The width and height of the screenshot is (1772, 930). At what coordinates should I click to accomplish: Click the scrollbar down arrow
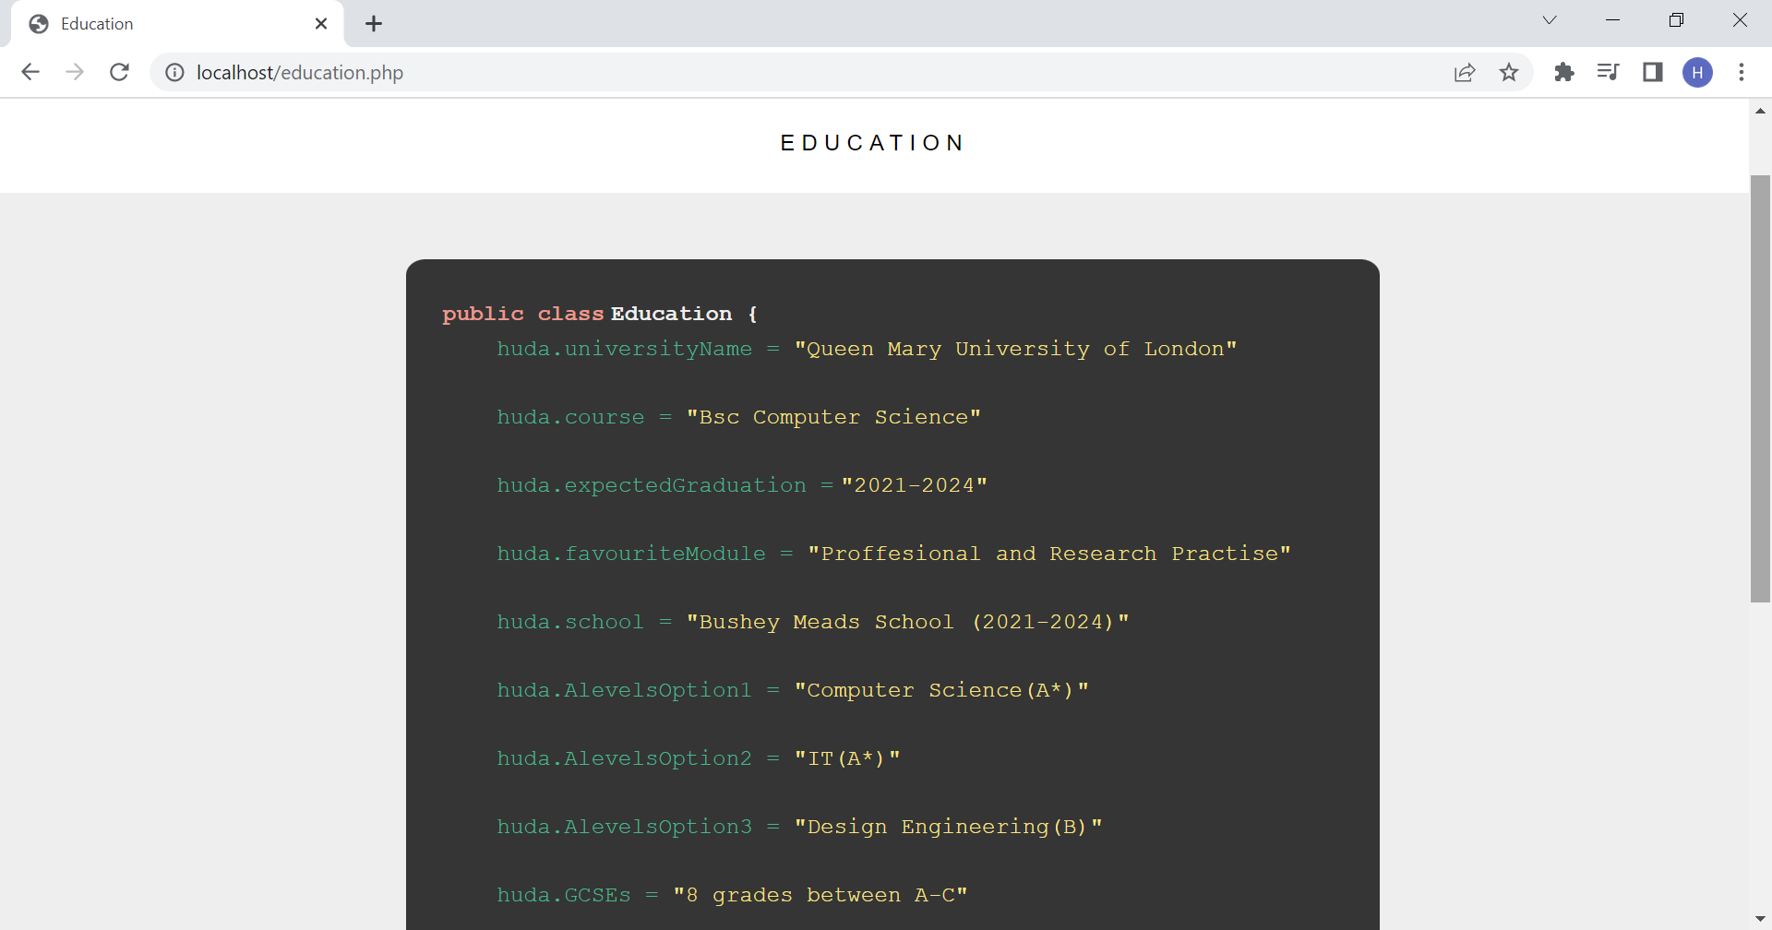pos(1761,917)
